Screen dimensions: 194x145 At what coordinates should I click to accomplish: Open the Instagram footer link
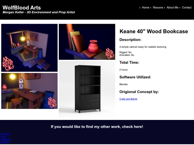pos(6,139)
